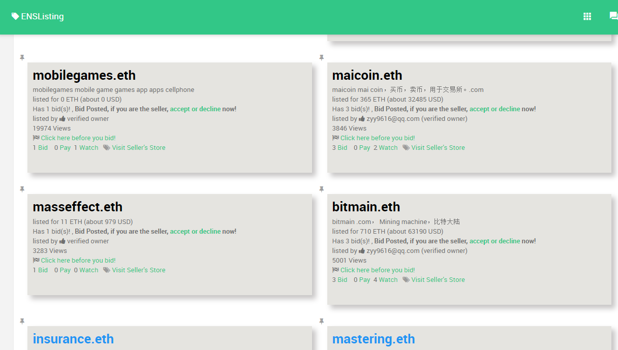
Task: Open the maicoin.eth listing title
Action: coord(367,75)
